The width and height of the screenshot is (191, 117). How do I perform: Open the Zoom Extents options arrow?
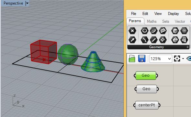(183, 59)
